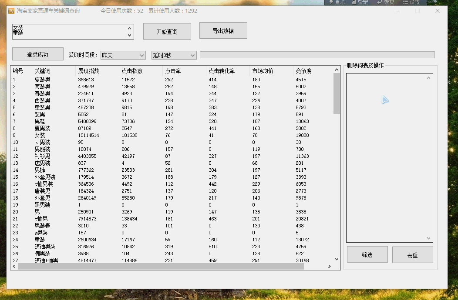Click the 恢复 arrow icon in top bar
Viewport: 458px width, 300px height.
(x=380, y=2)
